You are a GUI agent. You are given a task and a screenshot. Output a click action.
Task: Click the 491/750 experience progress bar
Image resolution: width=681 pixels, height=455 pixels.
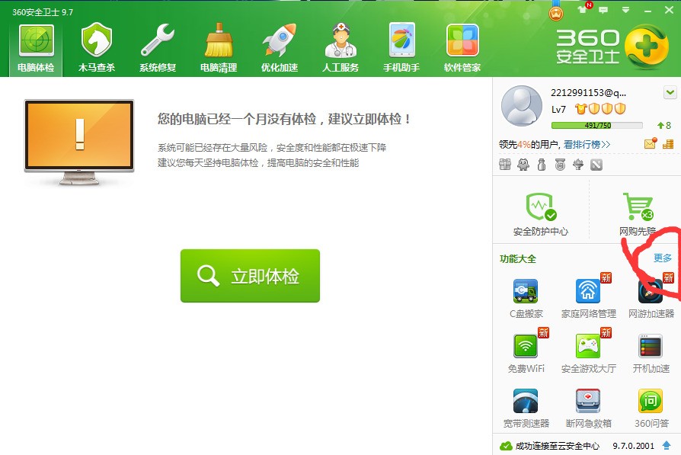tap(596, 125)
